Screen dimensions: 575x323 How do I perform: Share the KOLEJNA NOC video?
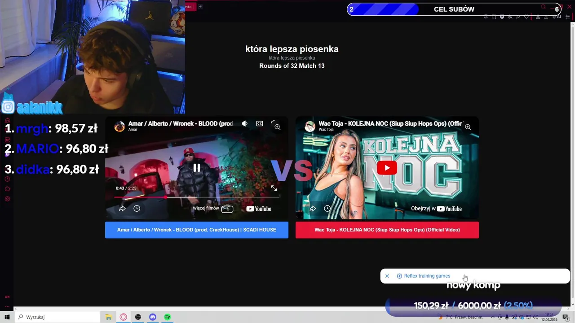[x=313, y=209]
